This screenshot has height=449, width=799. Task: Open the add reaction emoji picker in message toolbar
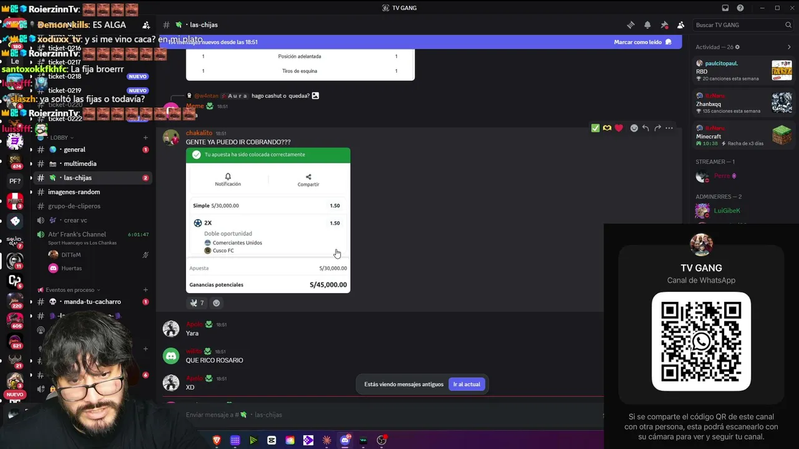tap(634, 128)
